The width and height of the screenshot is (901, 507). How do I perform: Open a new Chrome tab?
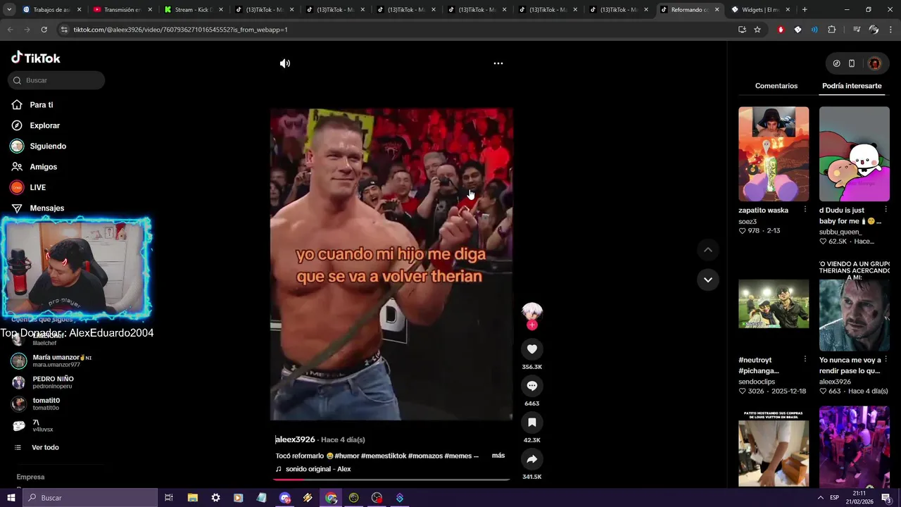point(805,10)
